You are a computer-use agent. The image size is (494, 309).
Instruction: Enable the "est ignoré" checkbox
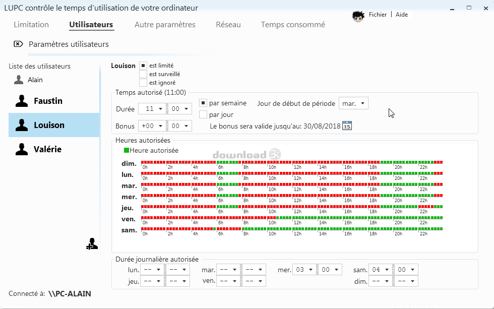(x=143, y=83)
